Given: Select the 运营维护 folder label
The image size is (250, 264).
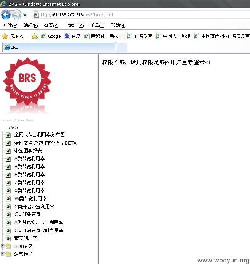Looking at the screenshot, I should tap(23, 254).
